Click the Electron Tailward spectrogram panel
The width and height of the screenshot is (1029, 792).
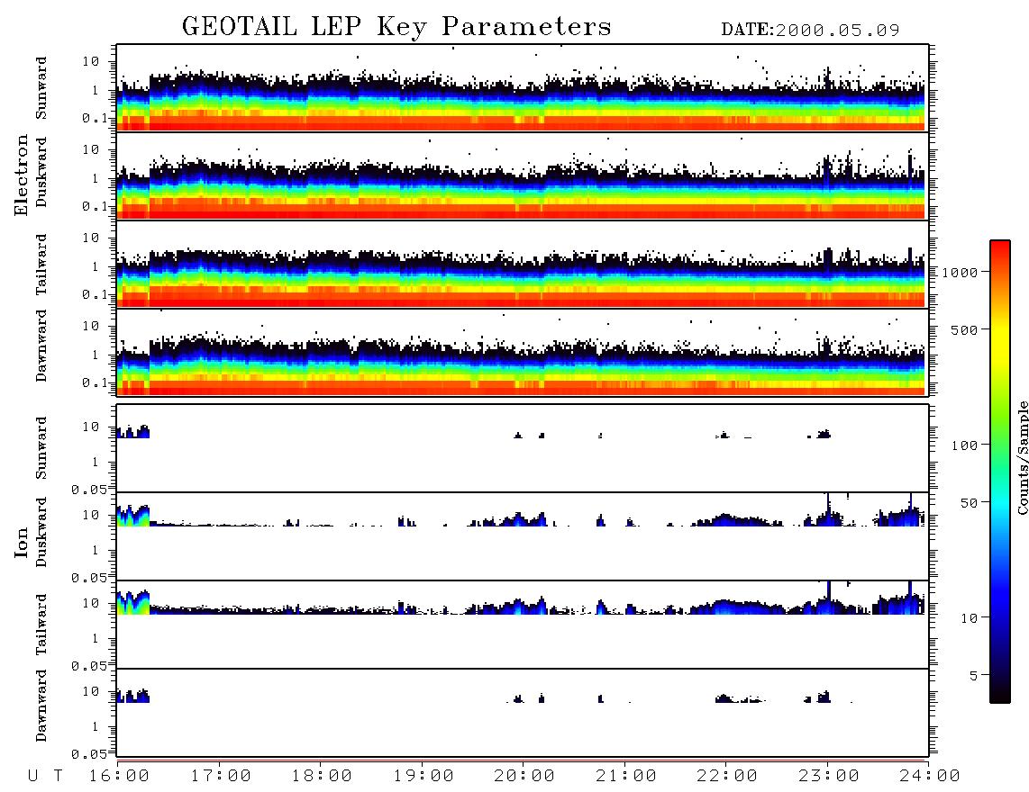pyautogui.click(x=523, y=265)
